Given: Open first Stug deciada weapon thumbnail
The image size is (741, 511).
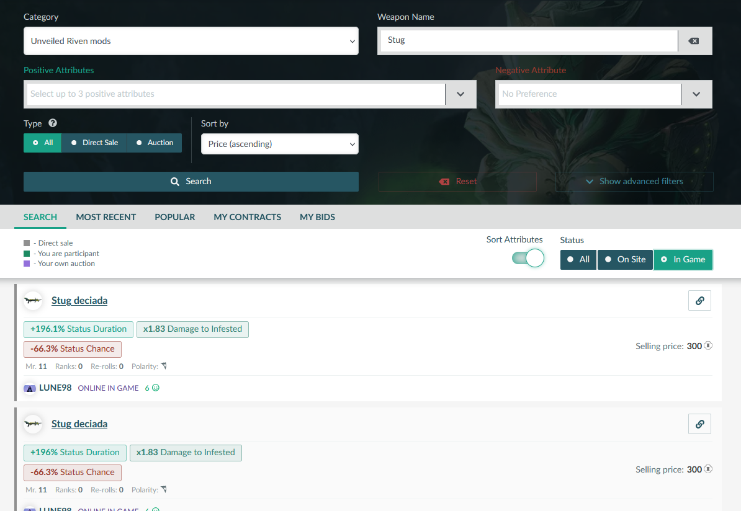Looking at the screenshot, I should coord(33,300).
